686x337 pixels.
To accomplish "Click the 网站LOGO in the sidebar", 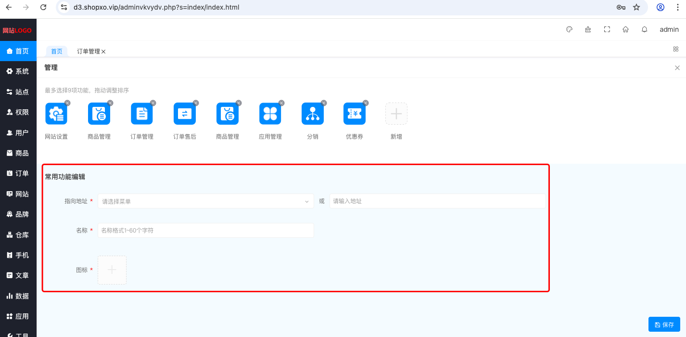I will click(x=17, y=30).
